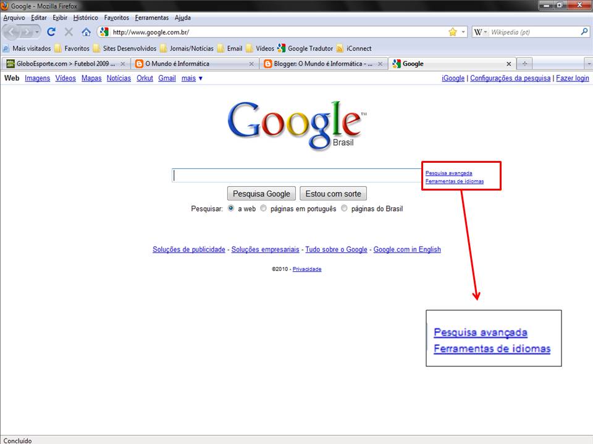Open Google.com in English link
The image size is (593, 444).
coord(407,249)
